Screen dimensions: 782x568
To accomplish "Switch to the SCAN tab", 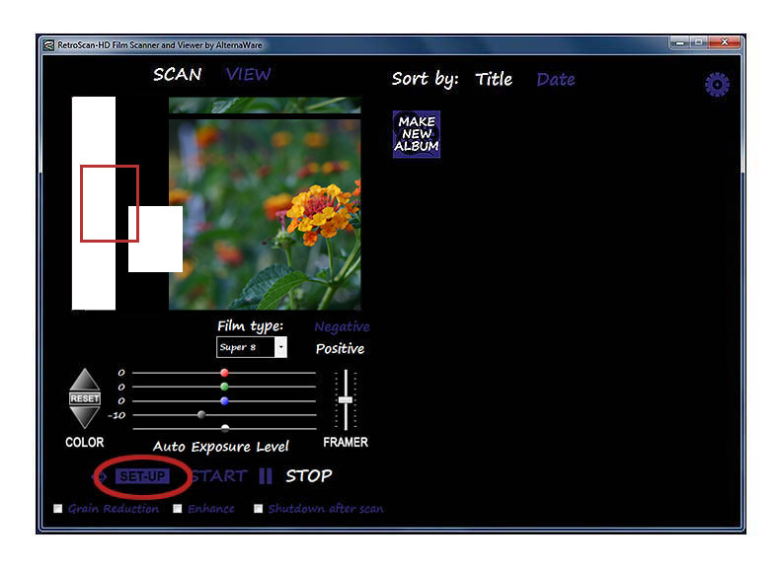I will point(178,75).
